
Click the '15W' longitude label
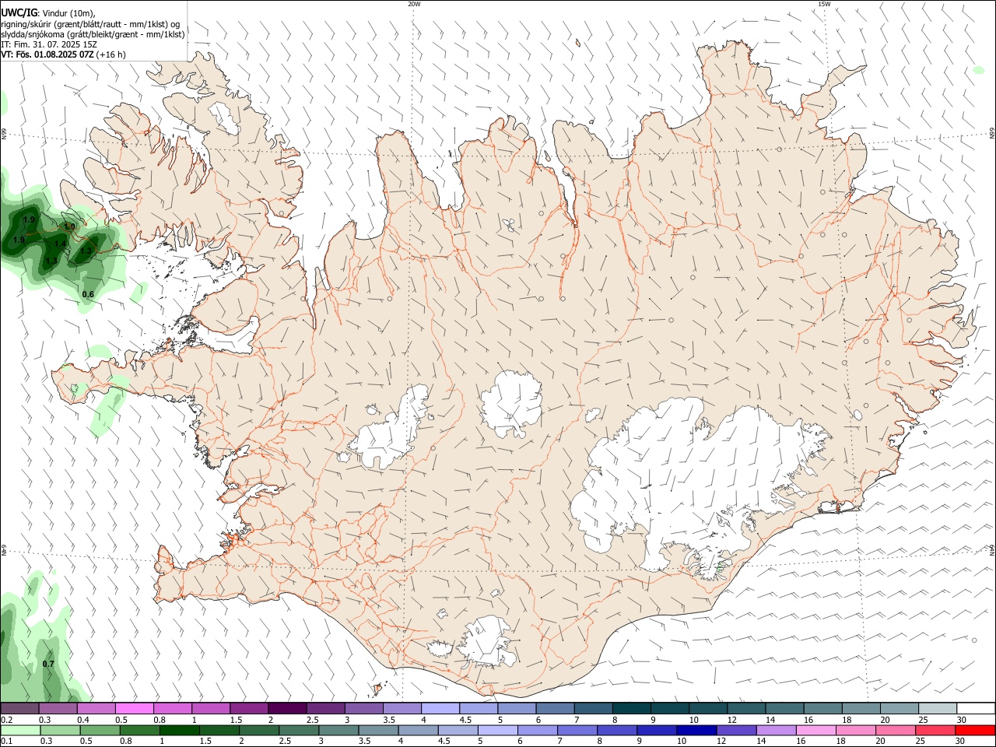click(824, 4)
